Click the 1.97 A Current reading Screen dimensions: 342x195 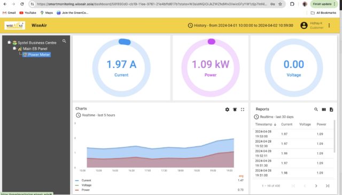tap(121, 64)
